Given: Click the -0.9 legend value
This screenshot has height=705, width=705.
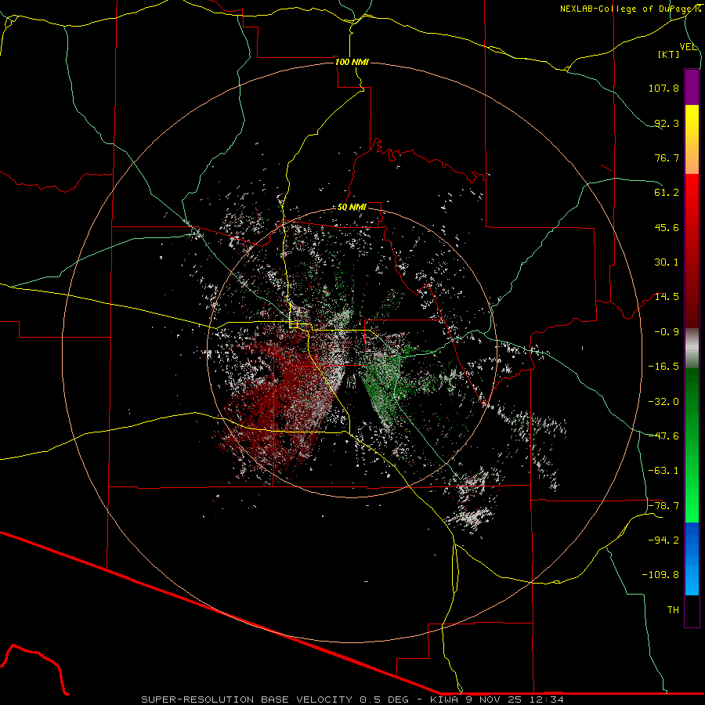Looking at the screenshot, I should [667, 332].
